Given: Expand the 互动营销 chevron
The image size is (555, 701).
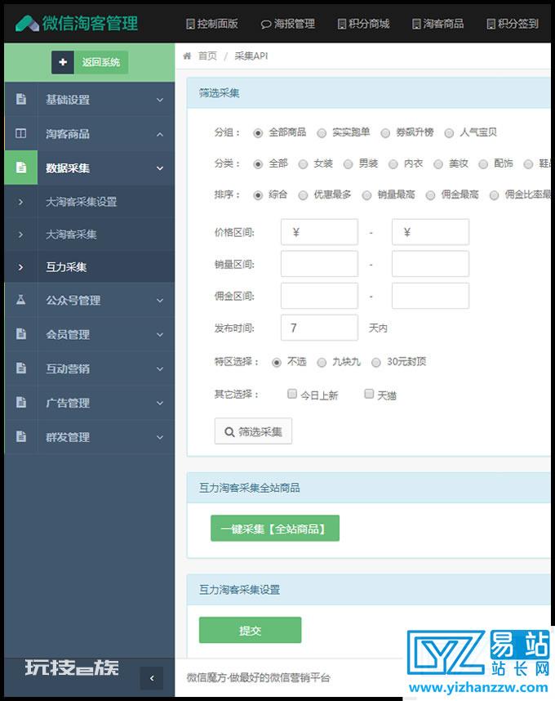Looking at the screenshot, I should point(160,368).
